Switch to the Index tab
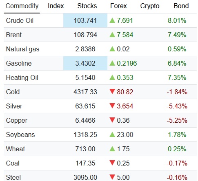Viewport: 198px width, 181px height. click(56, 6)
